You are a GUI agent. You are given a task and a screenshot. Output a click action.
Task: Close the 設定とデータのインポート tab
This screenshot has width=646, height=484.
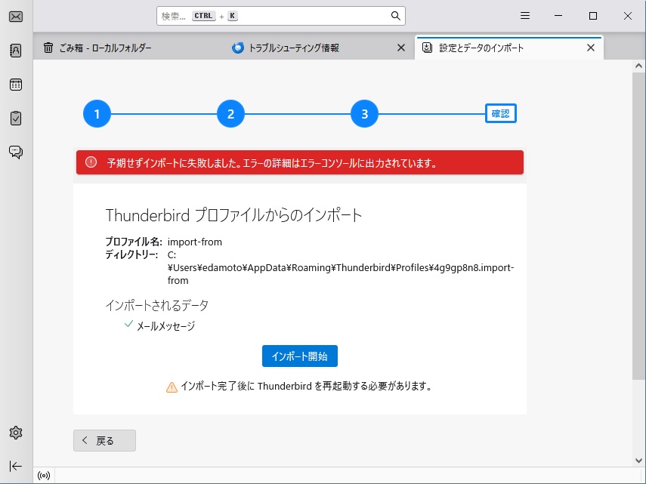(x=591, y=48)
